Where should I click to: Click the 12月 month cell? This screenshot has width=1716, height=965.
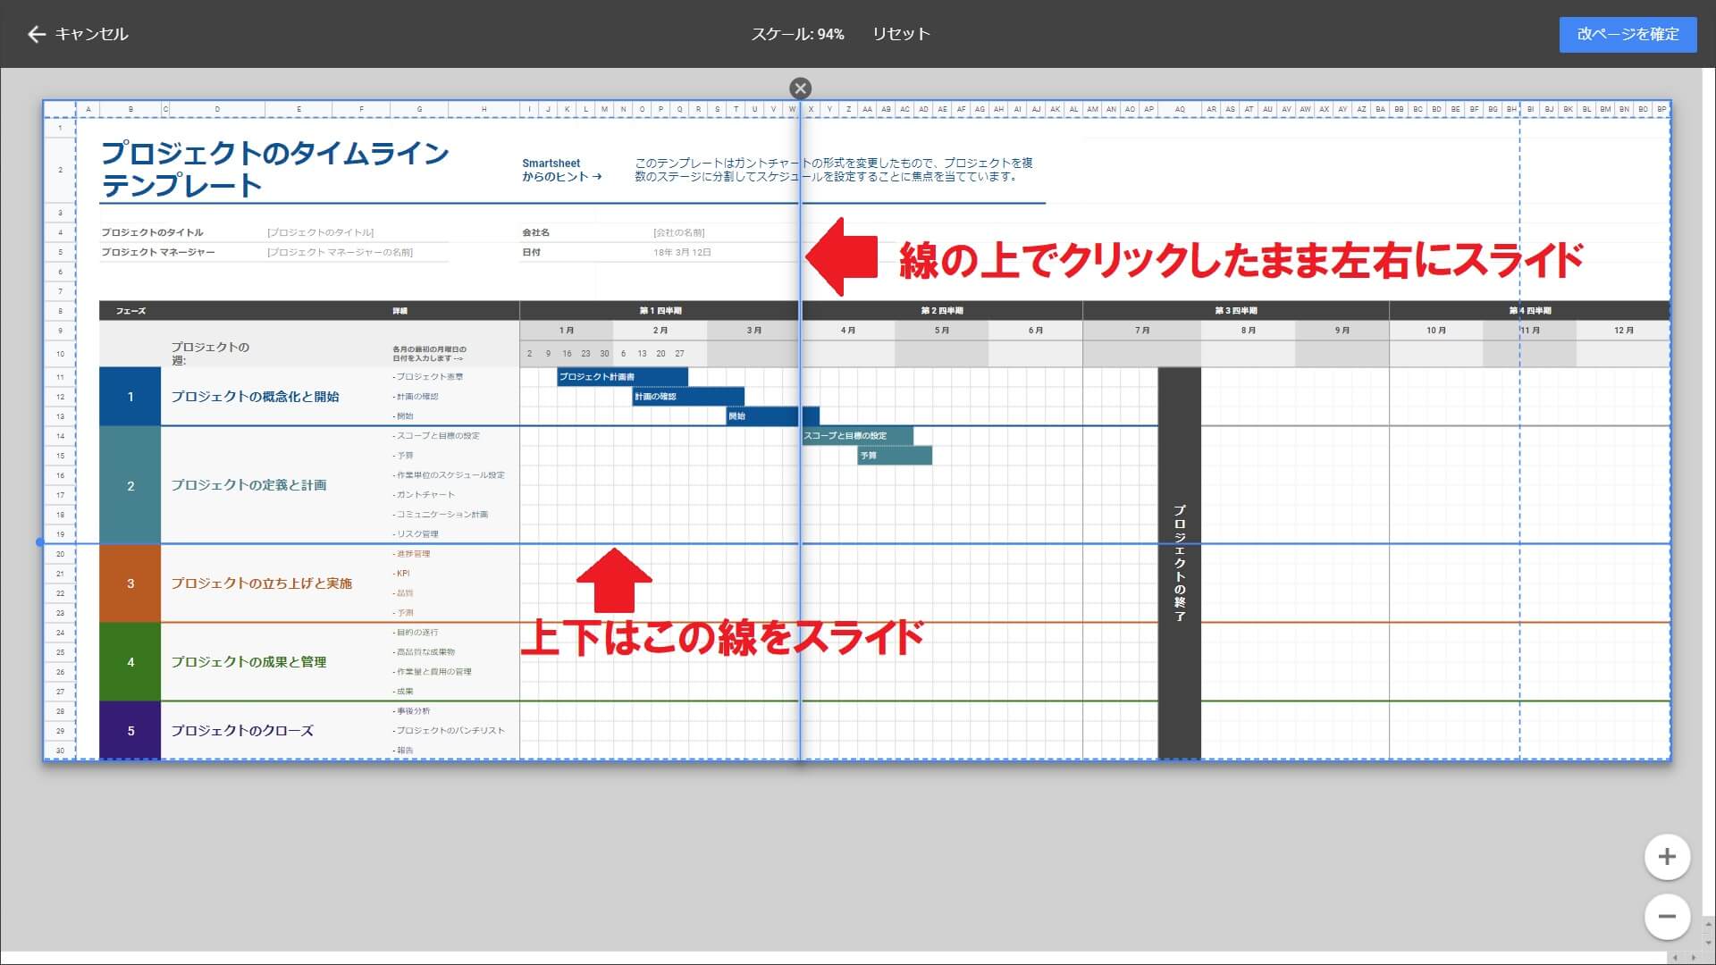pos(1623,331)
